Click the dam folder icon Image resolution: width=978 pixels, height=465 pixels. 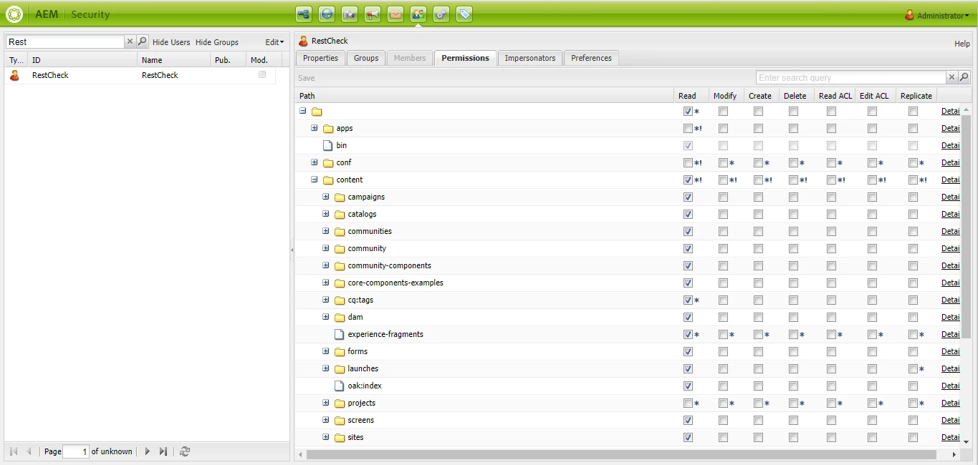(x=340, y=318)
